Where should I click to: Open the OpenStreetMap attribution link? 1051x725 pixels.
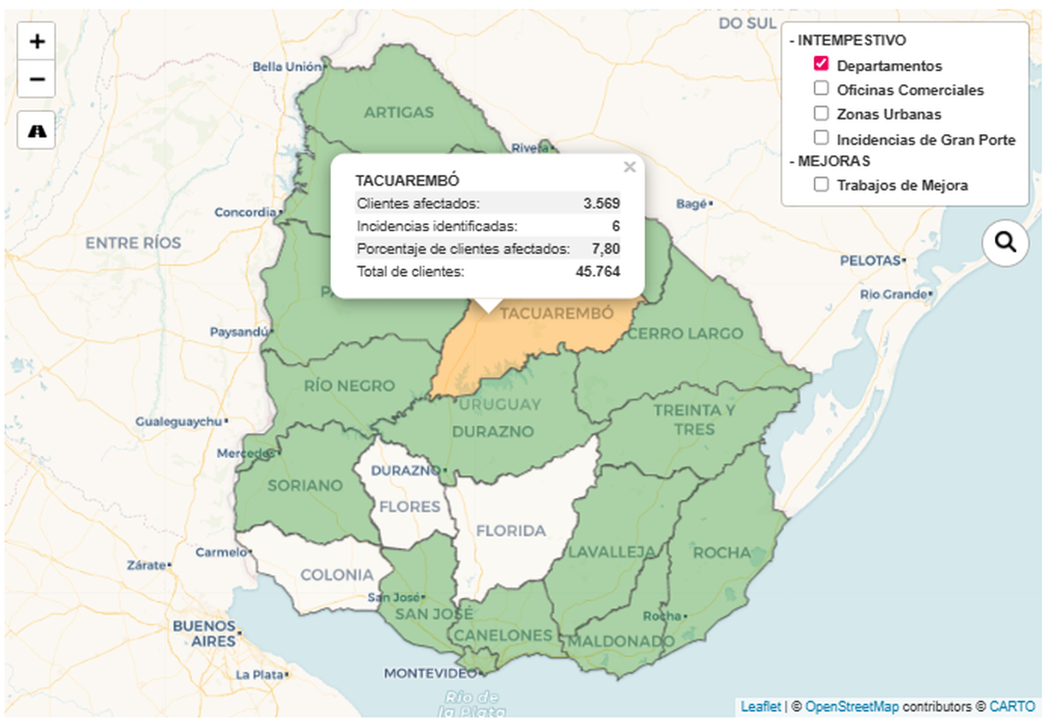851,706
